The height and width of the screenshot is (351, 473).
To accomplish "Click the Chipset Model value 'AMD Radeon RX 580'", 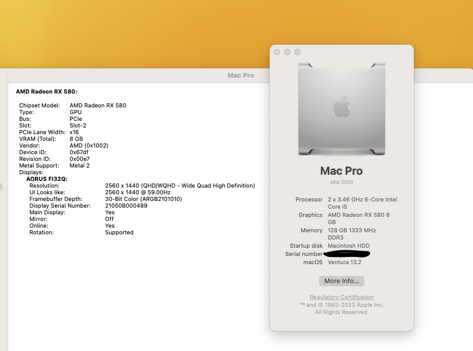I will (x=98, y=105).
